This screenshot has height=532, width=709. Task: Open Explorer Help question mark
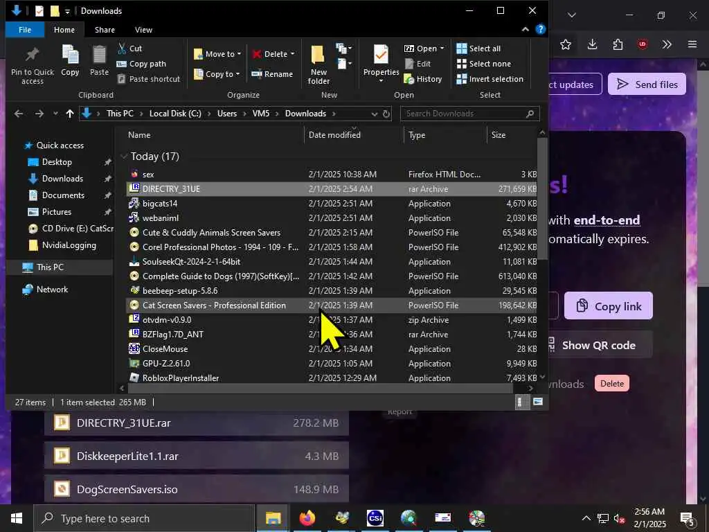[540, 29]
